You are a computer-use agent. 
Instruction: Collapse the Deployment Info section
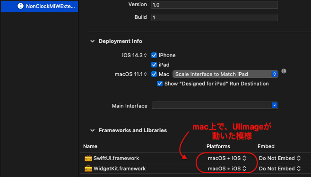pyautogui.click(x=93, y=41)
